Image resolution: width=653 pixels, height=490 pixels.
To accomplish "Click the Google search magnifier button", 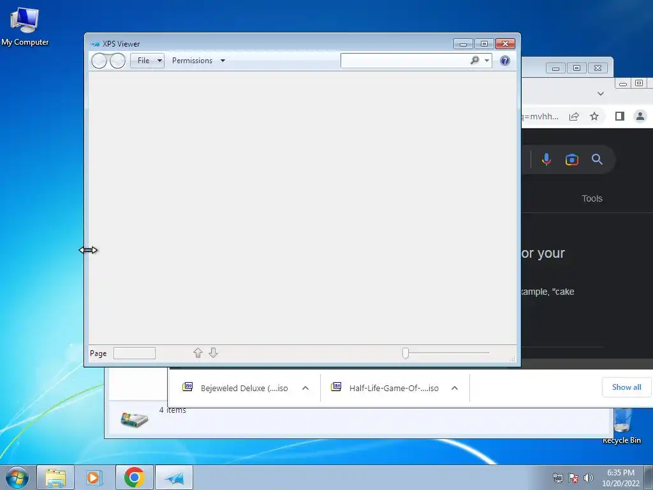I will [597, 159].
